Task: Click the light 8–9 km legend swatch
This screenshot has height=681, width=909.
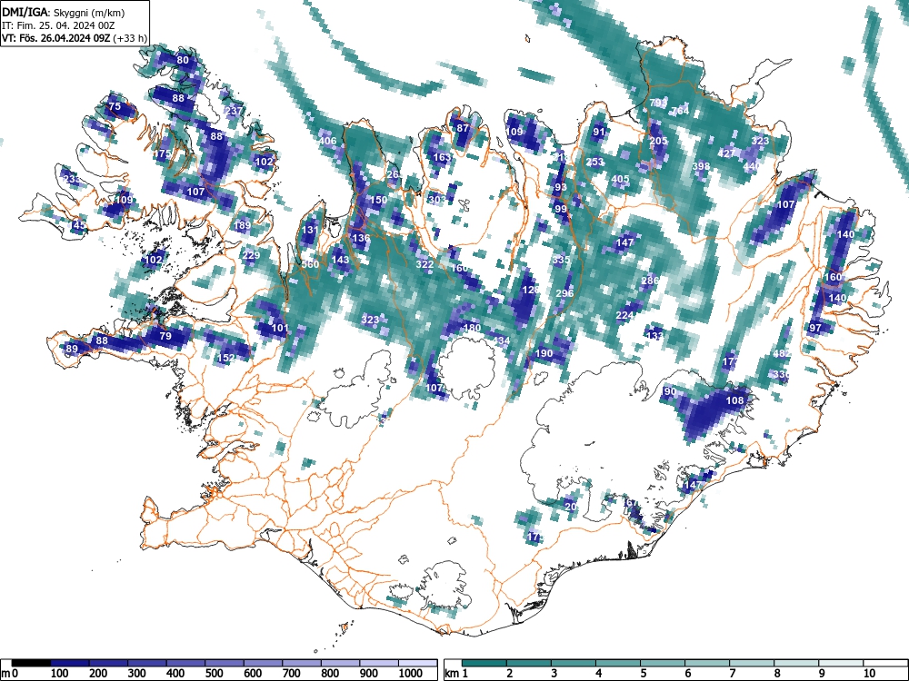Action: [796, 663]
